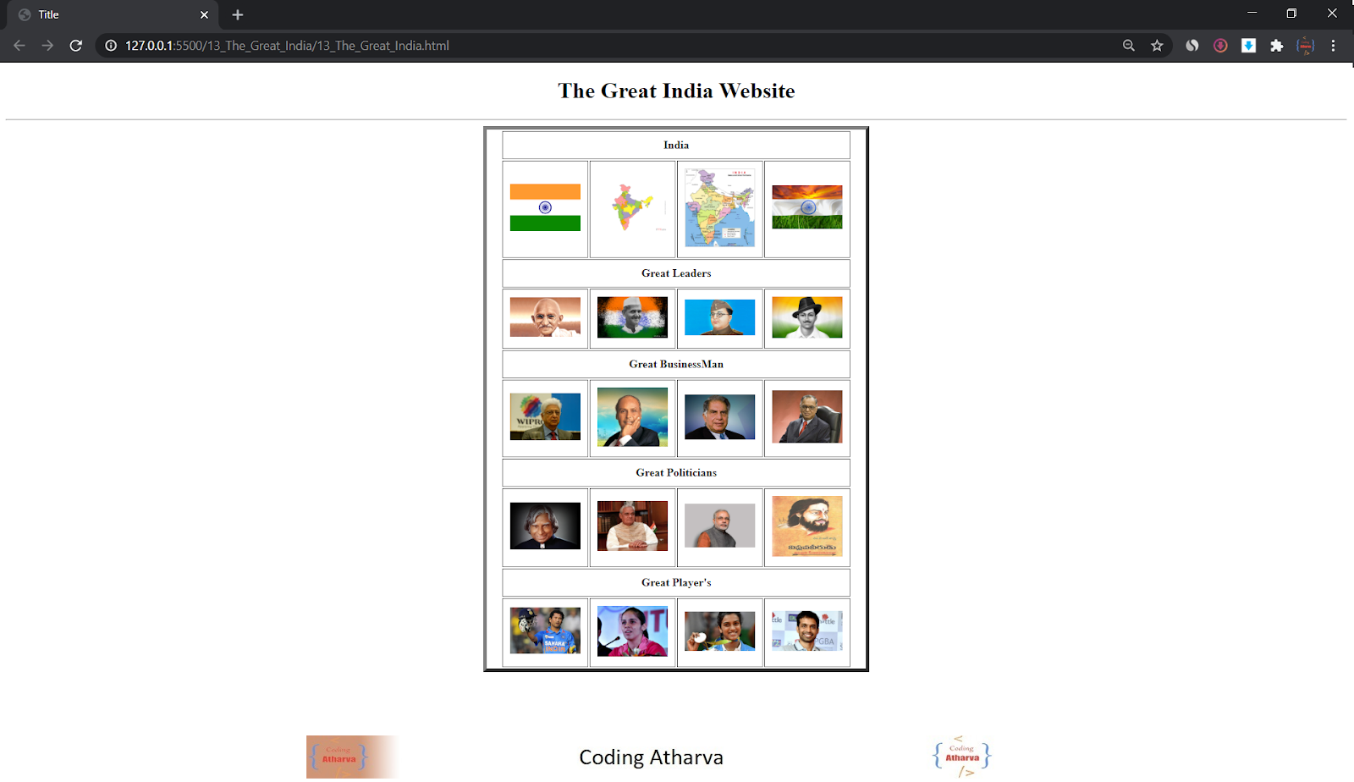Go back to previous page
Viewport: 1354px width, 782px height.
point(19,46)
